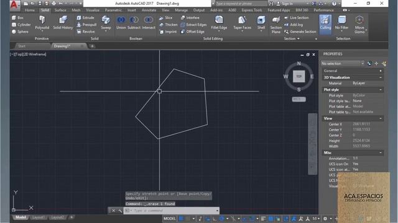Activate Live Section
The height and width of the screenshot is (223, 398).
[x=296, y=18]
